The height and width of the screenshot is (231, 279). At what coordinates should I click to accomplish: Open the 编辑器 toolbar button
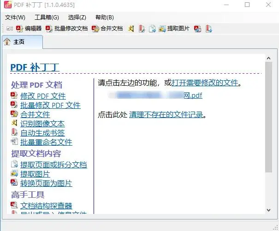click(x=29, y=29)
